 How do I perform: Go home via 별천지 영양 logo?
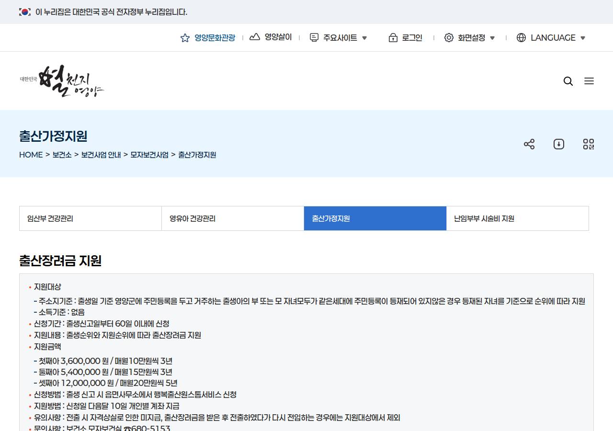(x=62, y=81)
